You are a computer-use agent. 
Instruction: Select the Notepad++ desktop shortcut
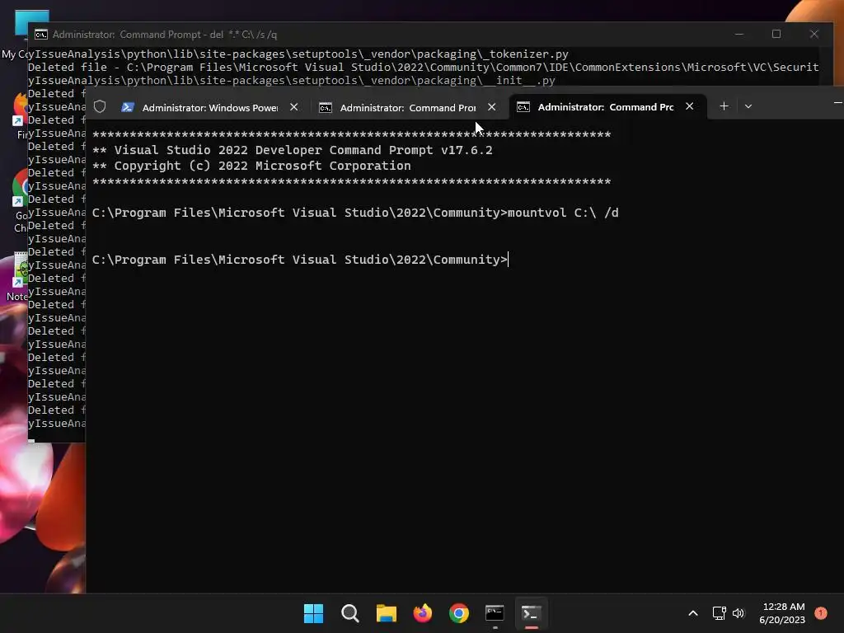tap(17, 276)
